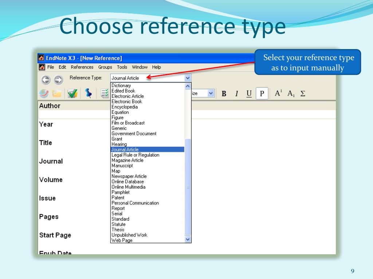Toggle italic formatting
Image resolution: width=373 pixels, height=279 pixels.
pyautogui.click(x=236, y=94)
